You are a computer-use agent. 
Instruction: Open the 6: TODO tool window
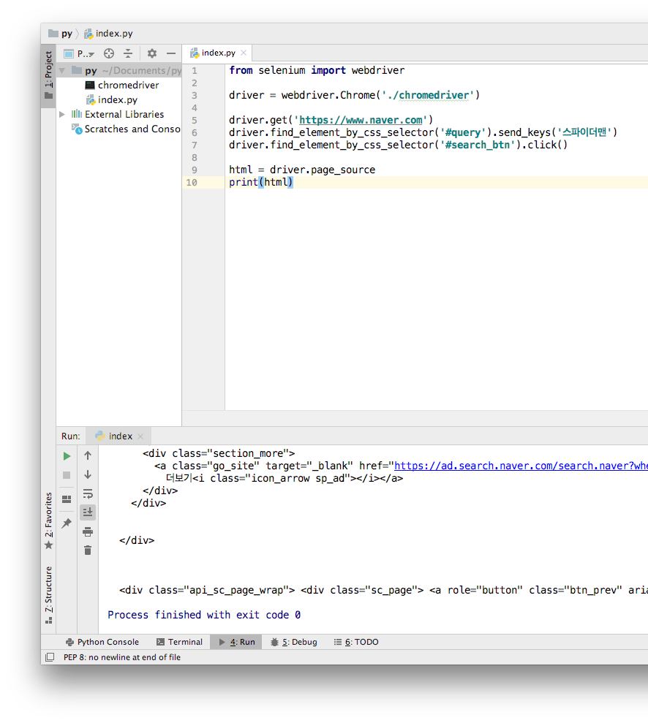(x=356, y=643)
